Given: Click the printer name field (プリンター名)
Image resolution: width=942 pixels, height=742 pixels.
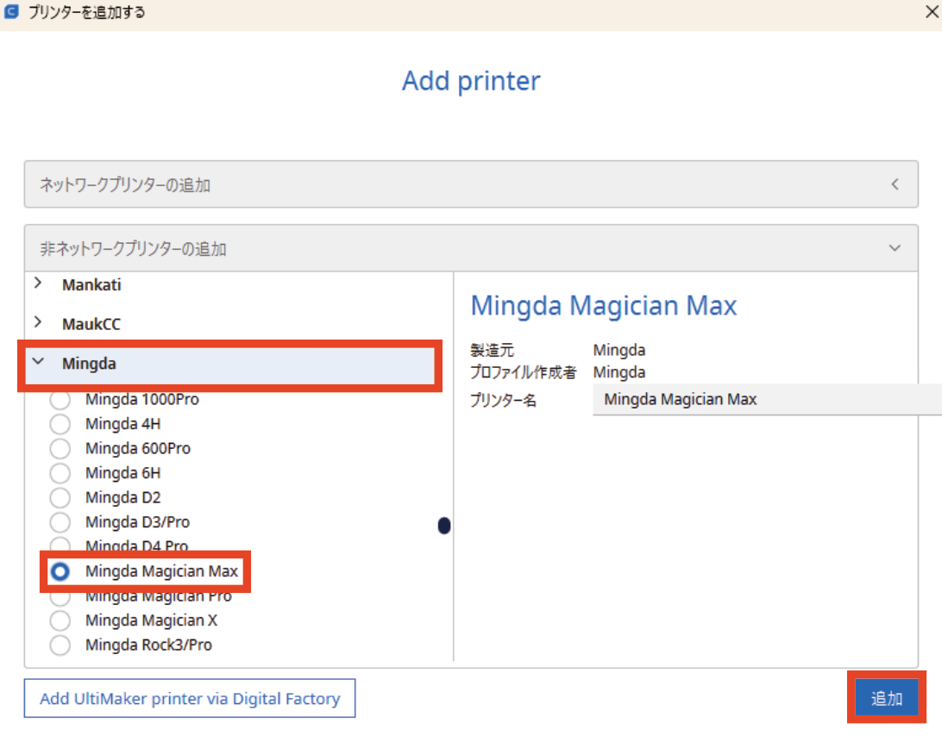Looking at the screenshot, I should tap(767, 399).
